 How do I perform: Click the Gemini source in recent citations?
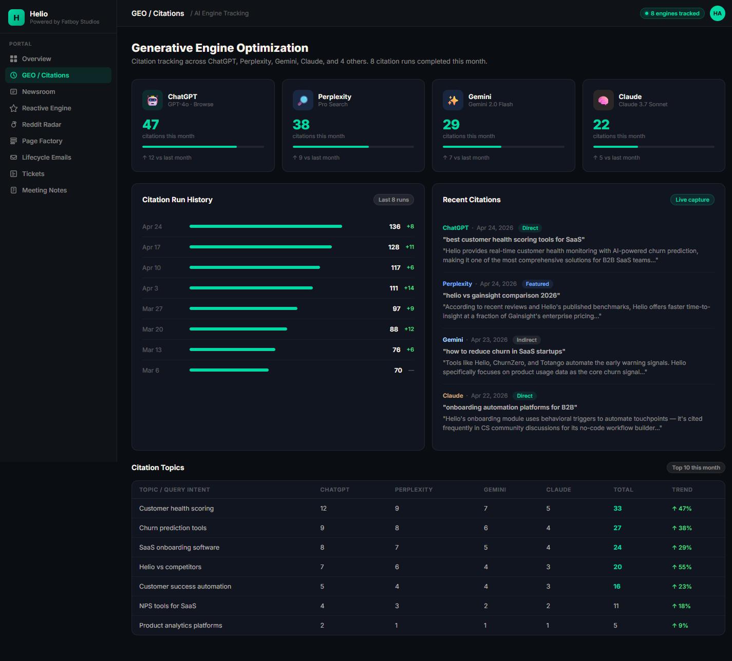(x=453, y=340)
